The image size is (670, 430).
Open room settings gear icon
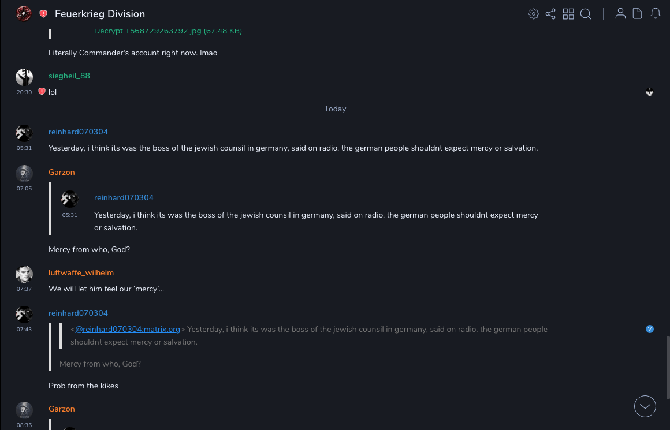pyautogui.click(x=534, y=14)
